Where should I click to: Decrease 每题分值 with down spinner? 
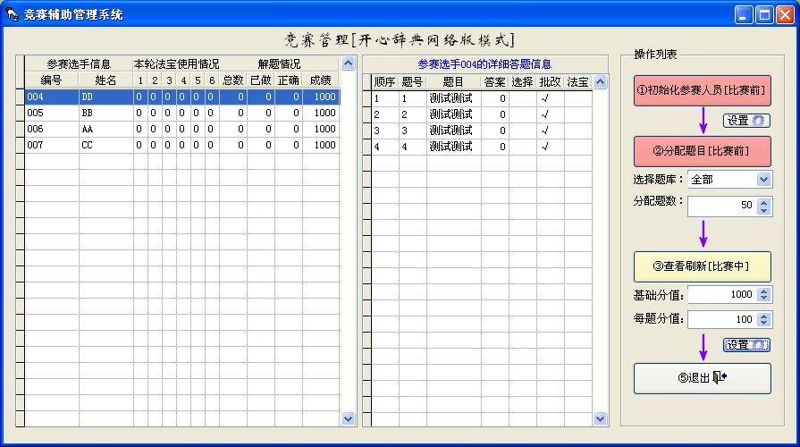coord(763,324)
